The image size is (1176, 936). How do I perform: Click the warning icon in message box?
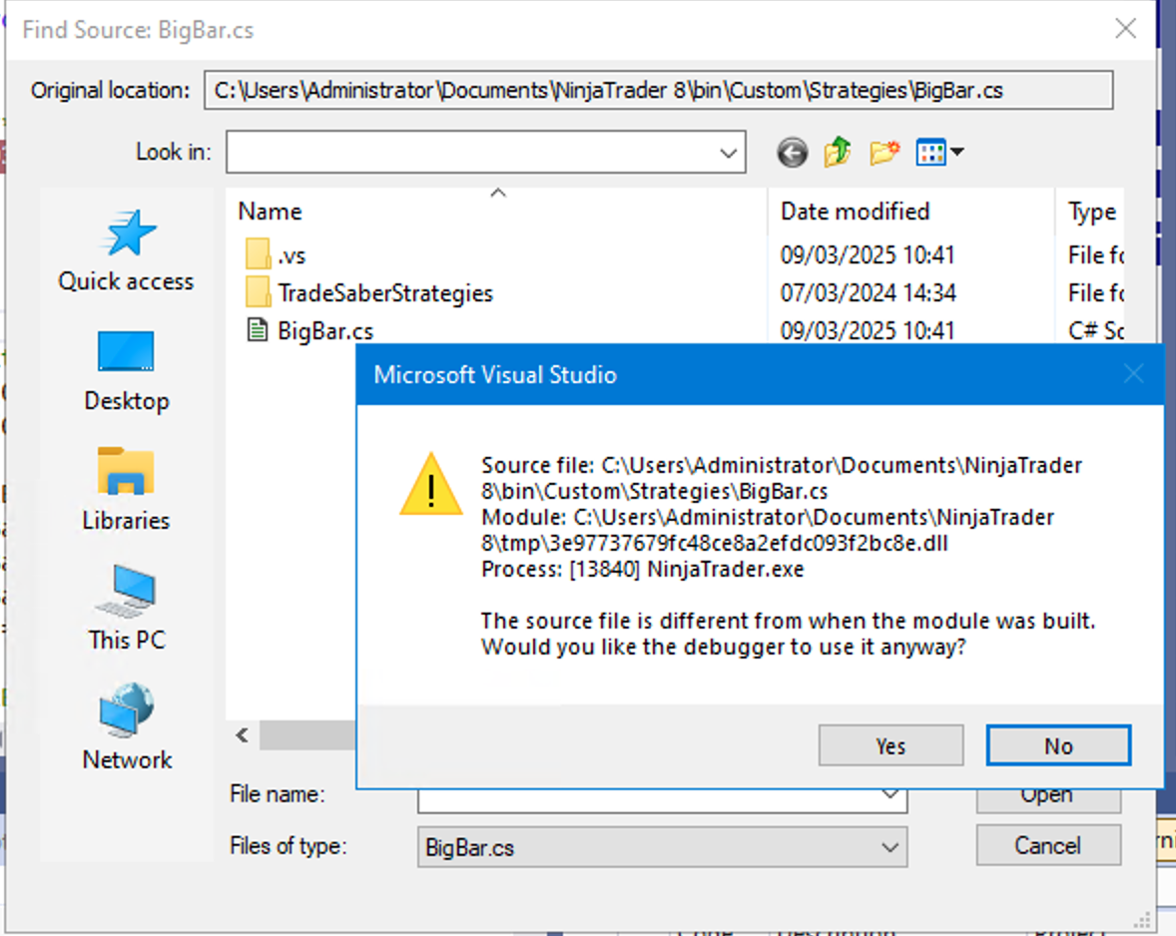[430, 484]
